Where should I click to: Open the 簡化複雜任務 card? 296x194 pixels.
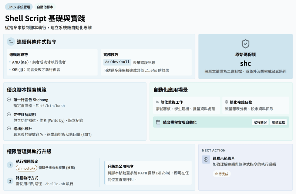point(256,105)
